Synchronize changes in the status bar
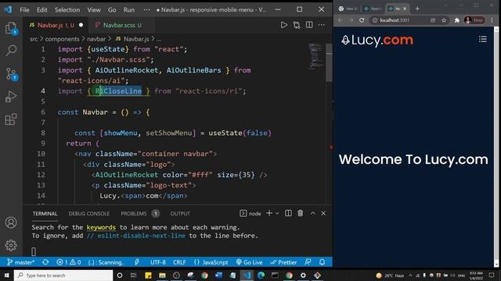This screenshot has width=501, height=281. [x=45, y=262]
